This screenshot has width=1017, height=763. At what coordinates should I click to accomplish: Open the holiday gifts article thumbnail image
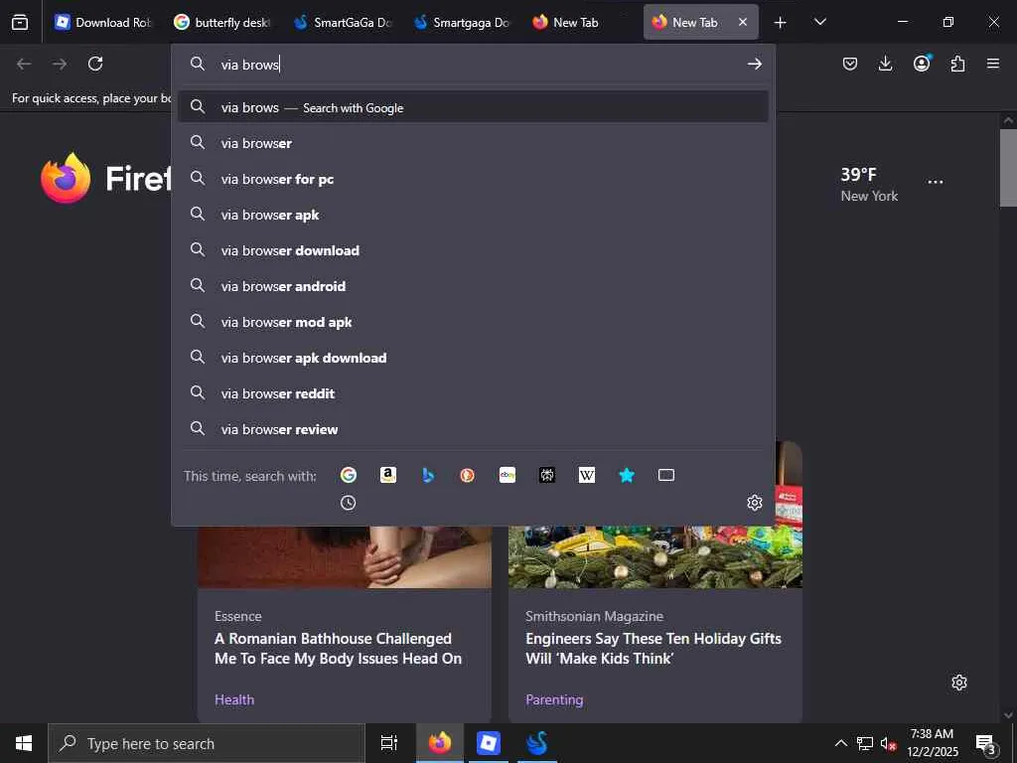[x=655, y=556]
